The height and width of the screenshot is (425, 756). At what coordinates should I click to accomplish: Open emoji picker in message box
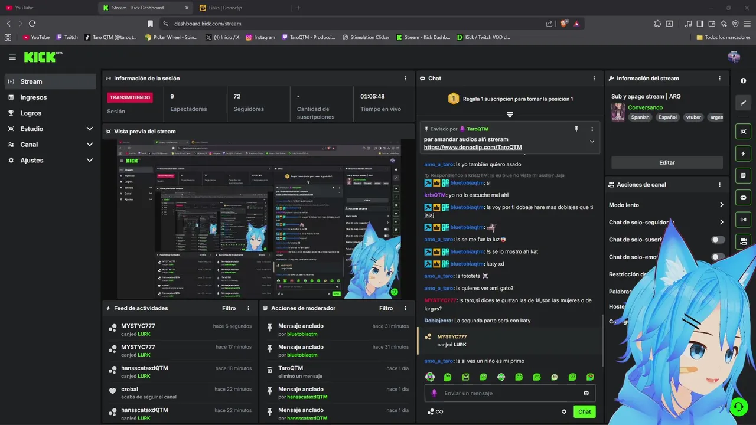click(586, 393)
